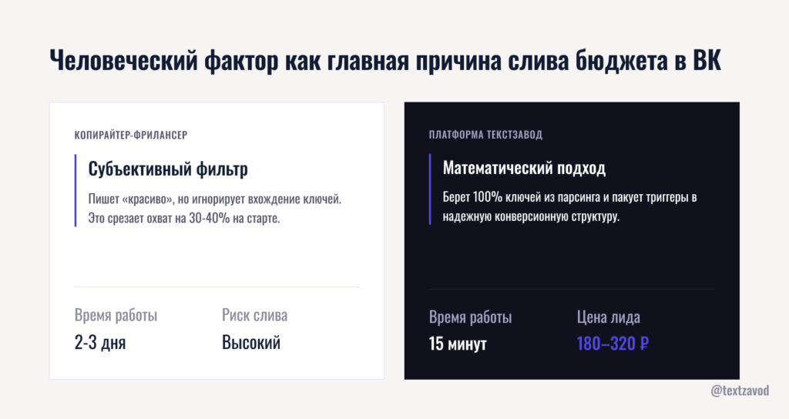This screenshot has height=419, width=789.
Task: Select the price '180–320 ₽'
Action: [613, 344]
